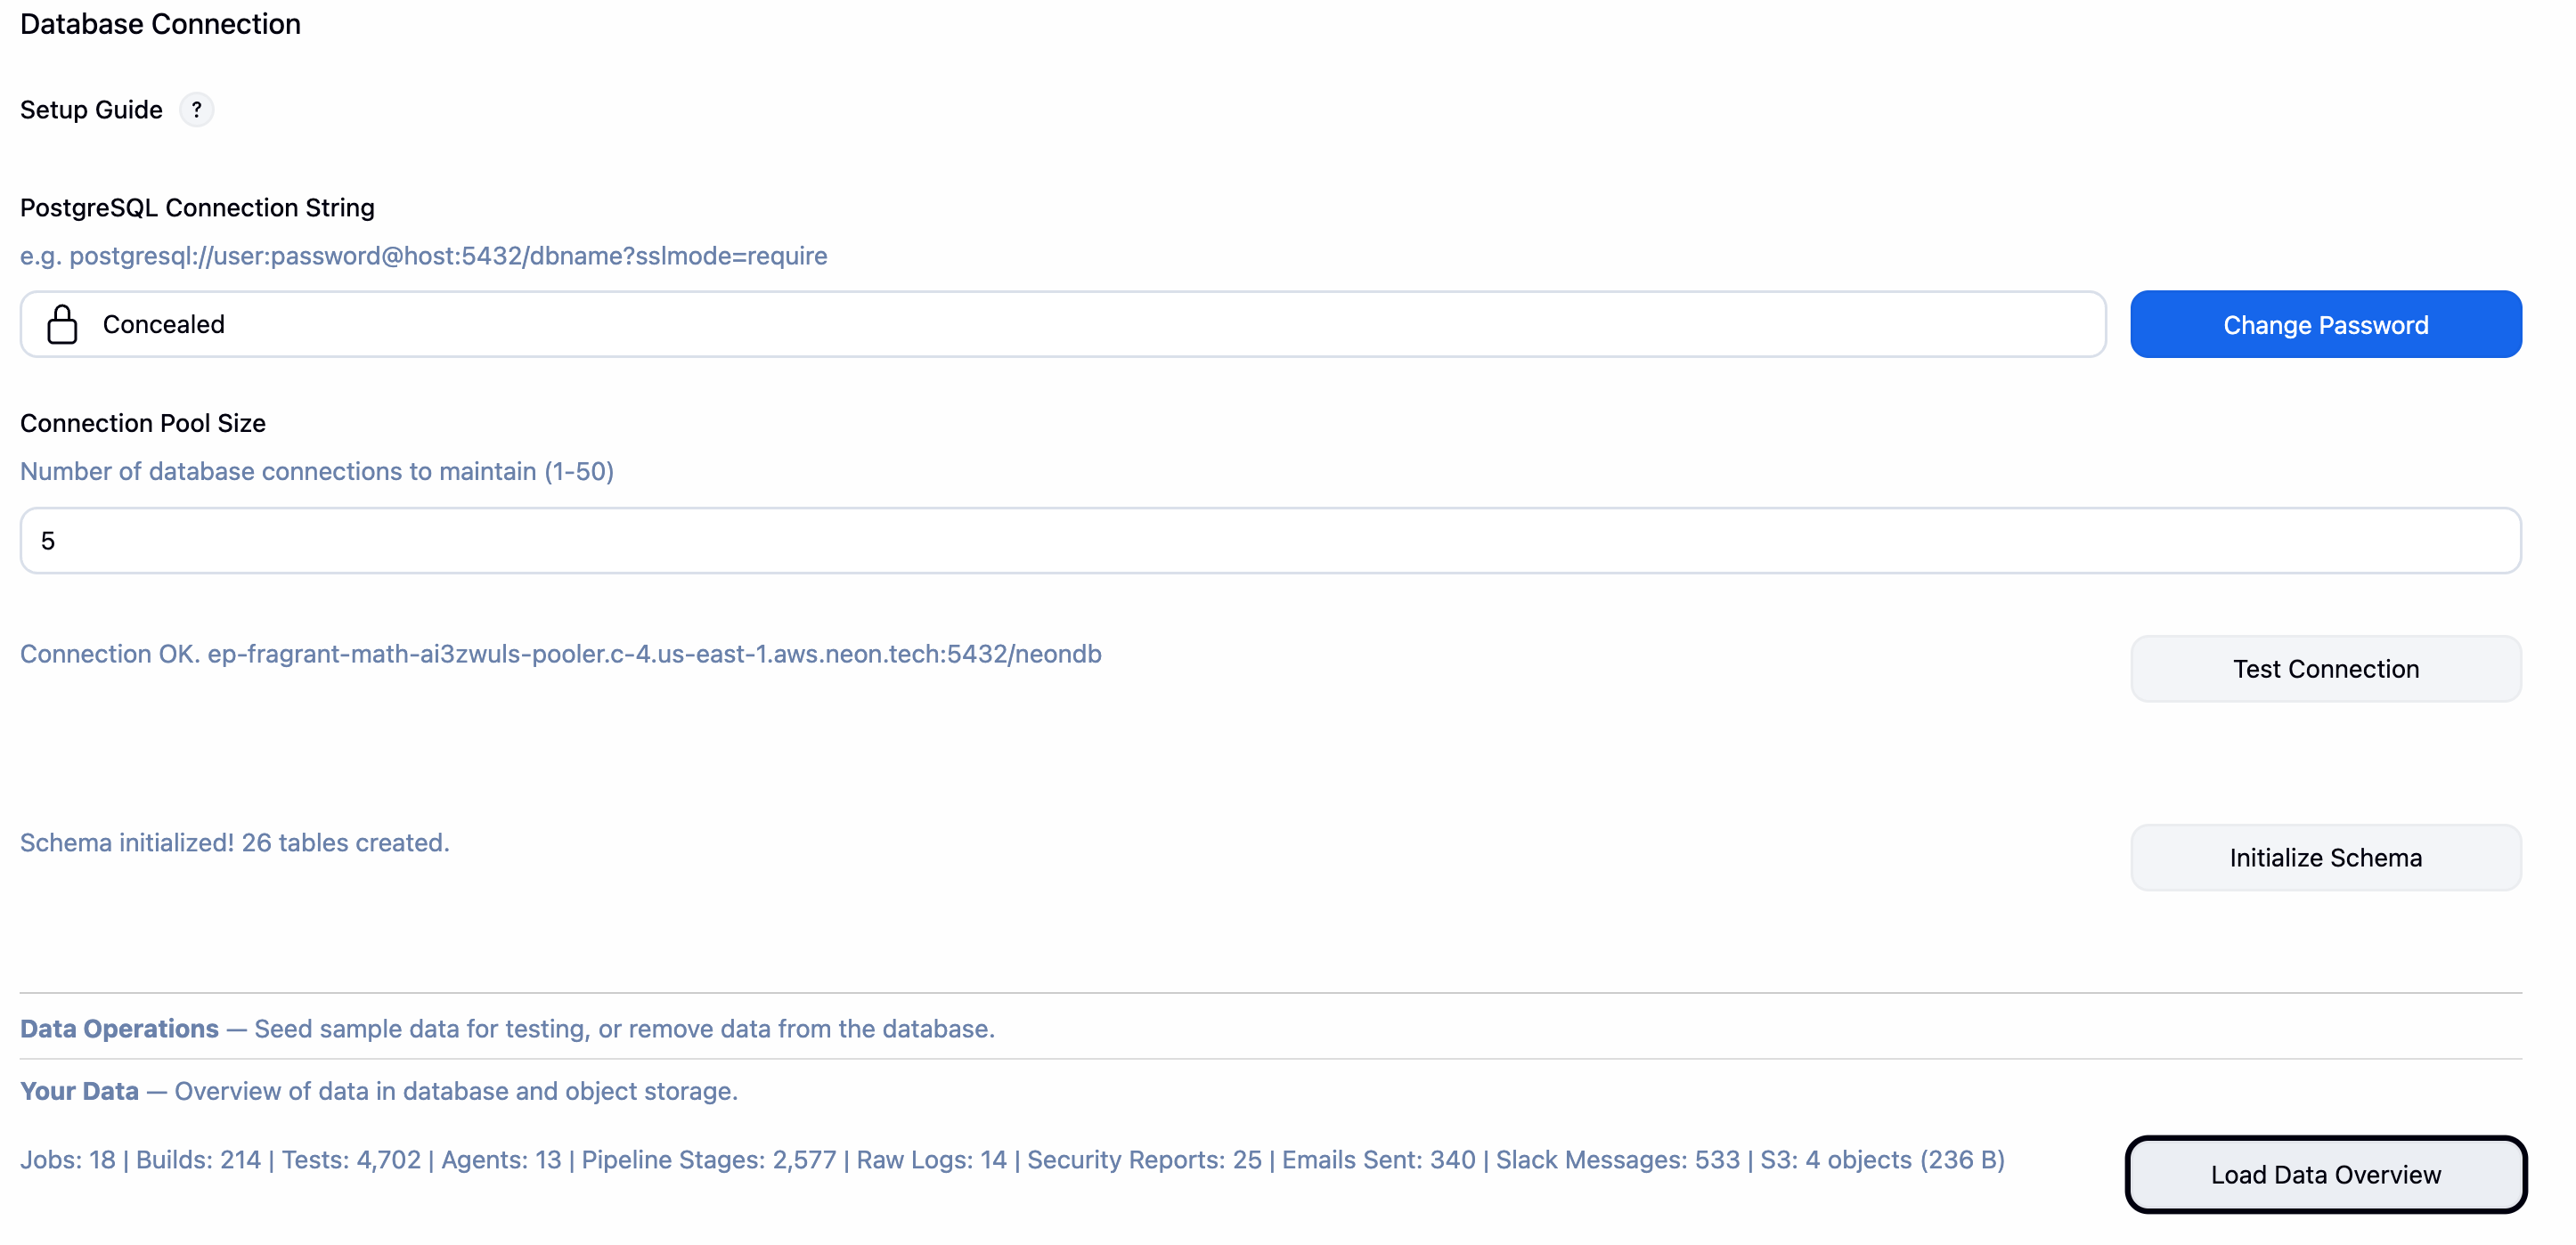Click the Setup Guide label text
2576x1245 pixels.
91,109
